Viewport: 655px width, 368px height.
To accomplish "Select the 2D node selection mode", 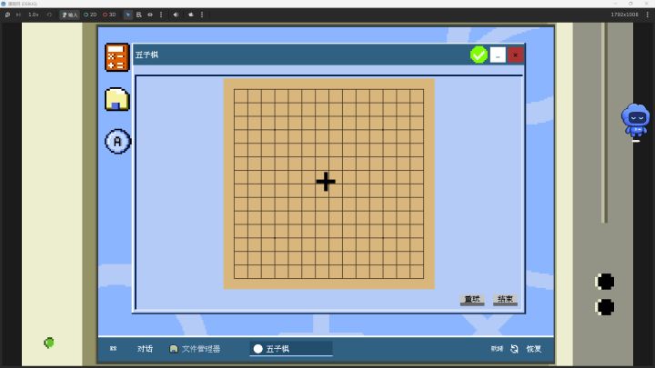I will pos(90,15).
